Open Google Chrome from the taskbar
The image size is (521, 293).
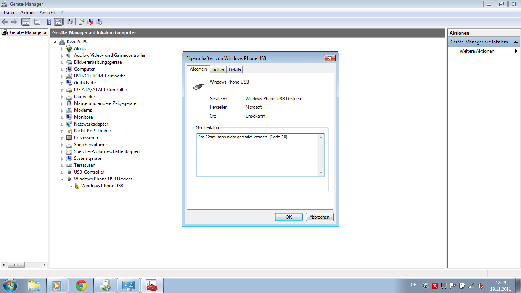81,285
